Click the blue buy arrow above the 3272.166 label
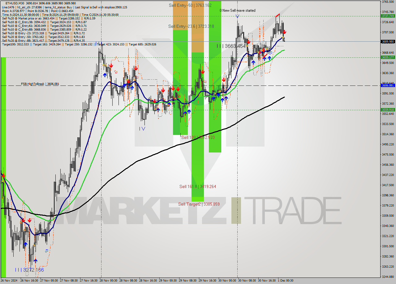396x284 pixels. coord(36,261)
